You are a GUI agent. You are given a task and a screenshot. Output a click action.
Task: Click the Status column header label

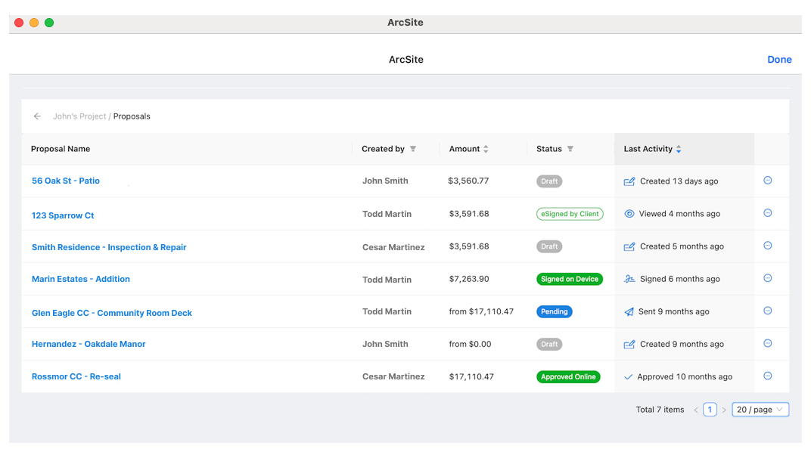pos(548,149)
